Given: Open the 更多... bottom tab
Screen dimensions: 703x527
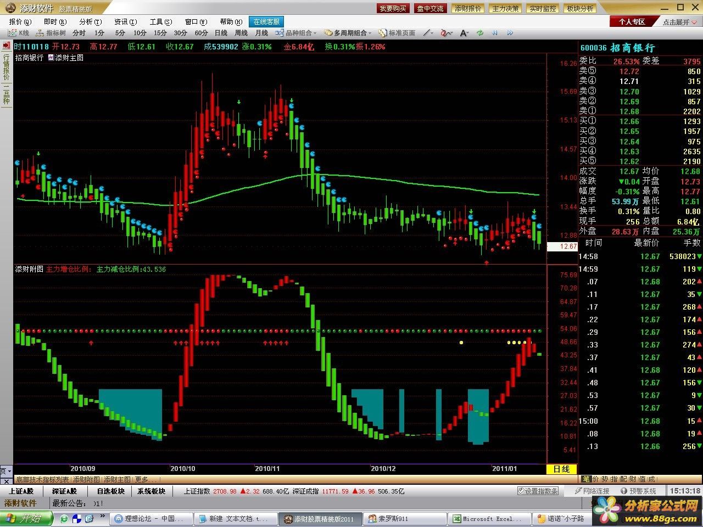Looking at the screenshot, I should [146, 479].
